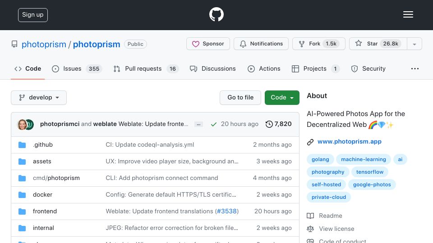Open the .github folder
Screen dimensions: 433x243
(x=43, y=144)
